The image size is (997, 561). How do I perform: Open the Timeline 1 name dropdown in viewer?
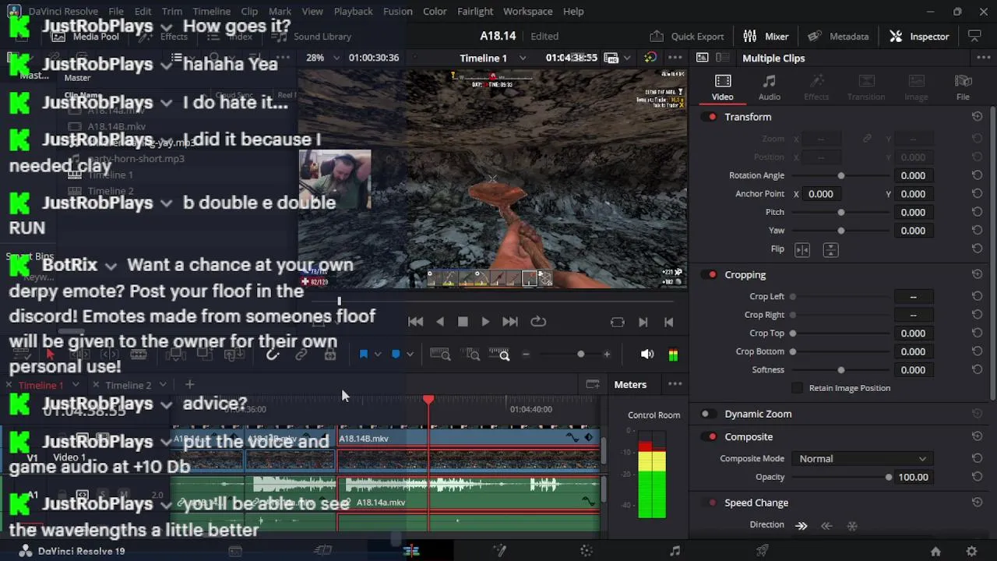pos(522,58)
